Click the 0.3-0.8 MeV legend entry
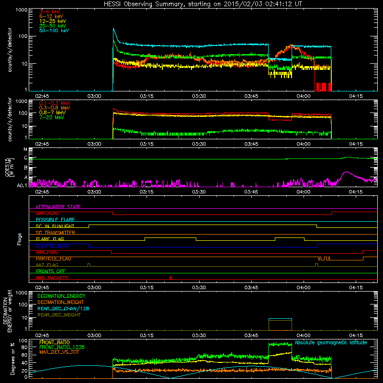The image size is (383, 383). pos(55,108)
